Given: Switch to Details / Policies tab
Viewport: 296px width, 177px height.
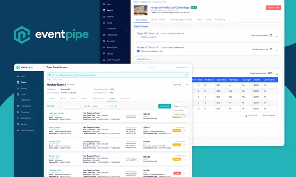Looking at the screenshot, I should [158, 20].
